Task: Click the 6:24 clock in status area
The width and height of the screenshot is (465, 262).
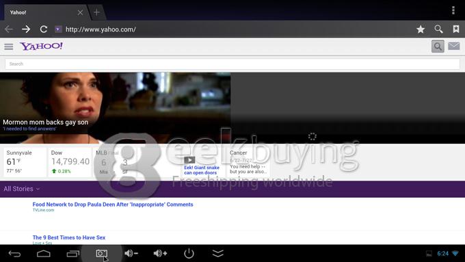Action: tap(442, 253)
